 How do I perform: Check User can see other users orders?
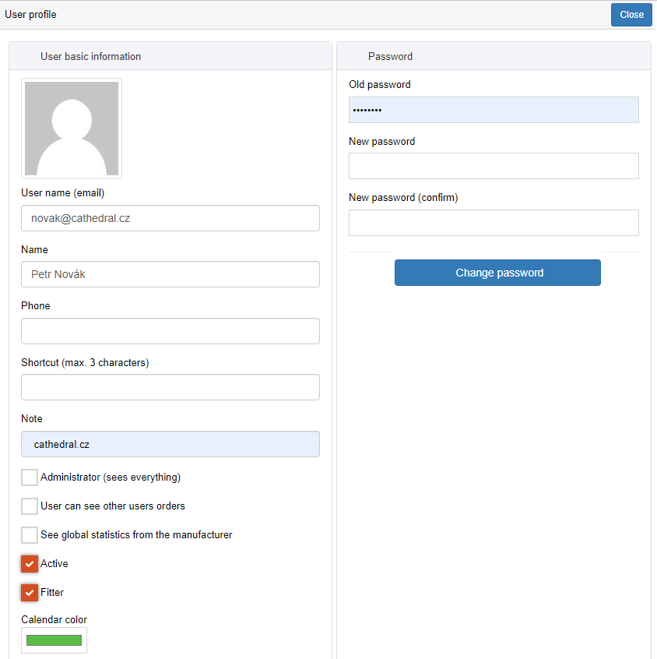30,506
